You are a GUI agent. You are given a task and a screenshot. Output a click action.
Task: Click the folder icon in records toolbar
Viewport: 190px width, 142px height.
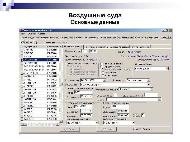pos(35,42)
